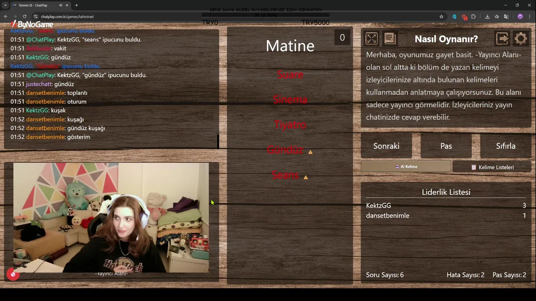This screenshot has width=536, height=301.
Task: Click the forbidden word Seans
Action: (285, 175)
